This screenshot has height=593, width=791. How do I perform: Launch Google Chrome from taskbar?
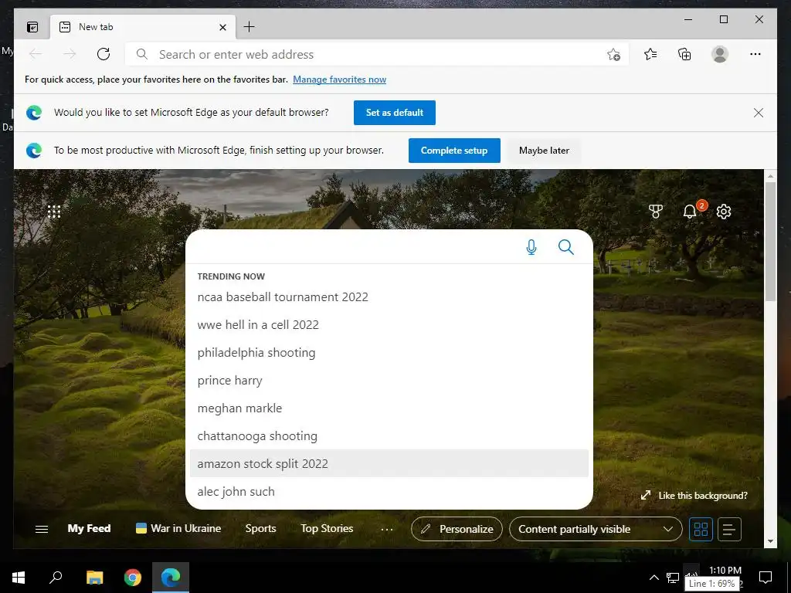133,578
